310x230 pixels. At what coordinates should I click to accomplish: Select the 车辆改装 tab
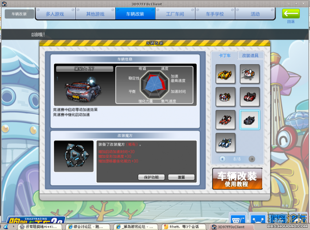coord(135,14)
